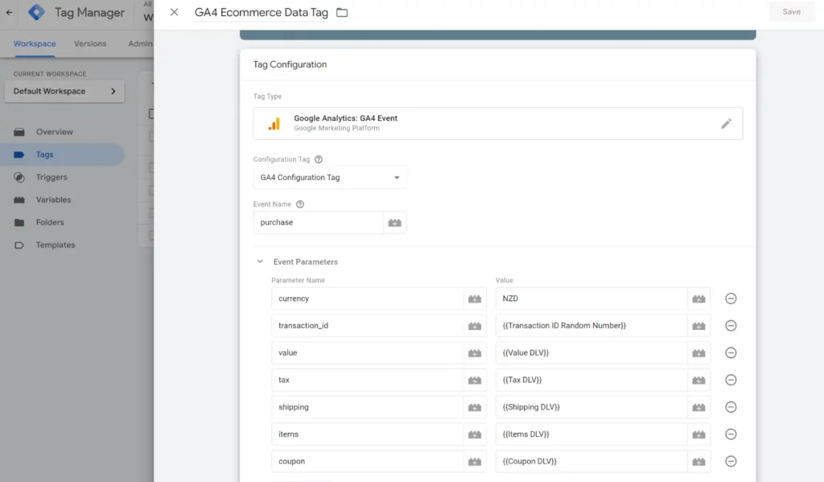Screen dimensions: 824x482
Task: Open variable picker for Tax DLV field
Action: (x=698, y=380)
